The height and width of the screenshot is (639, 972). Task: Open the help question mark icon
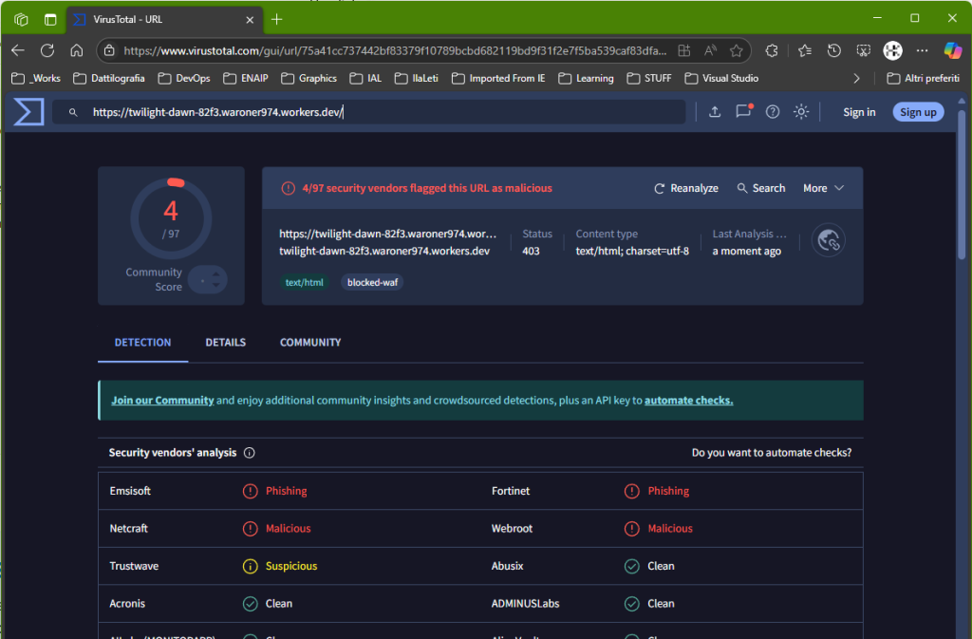(x=773, y=112)
